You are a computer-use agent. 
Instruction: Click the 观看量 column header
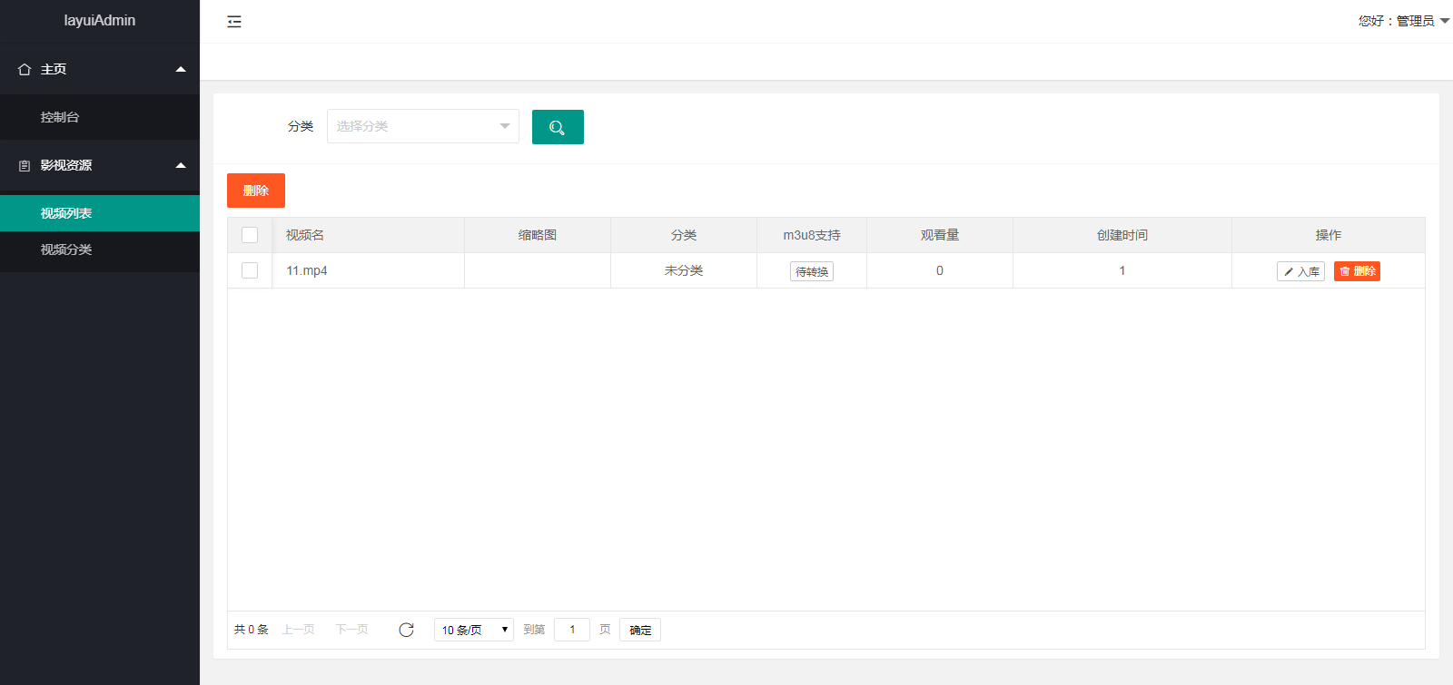(940, 235)
